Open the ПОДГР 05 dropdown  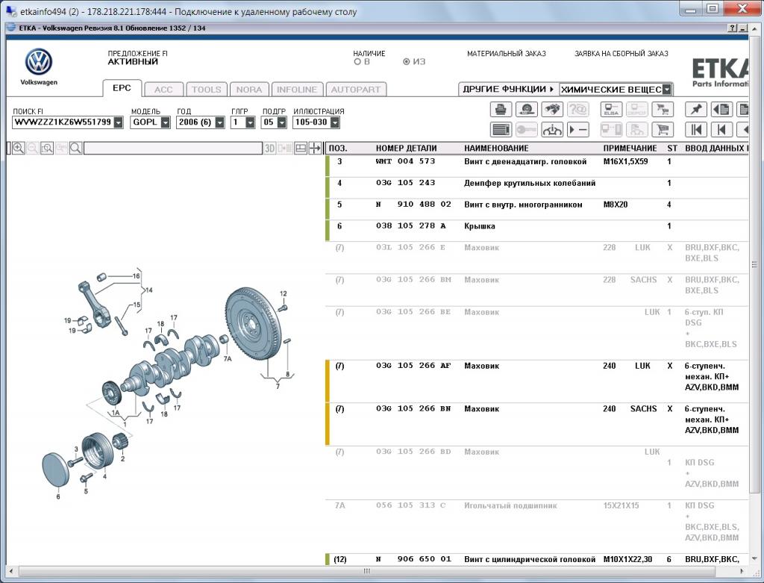click(281, 122)
